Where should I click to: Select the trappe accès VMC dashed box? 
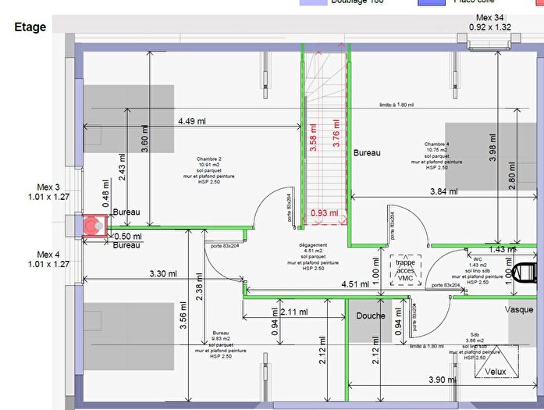click(x=405, y=269)
